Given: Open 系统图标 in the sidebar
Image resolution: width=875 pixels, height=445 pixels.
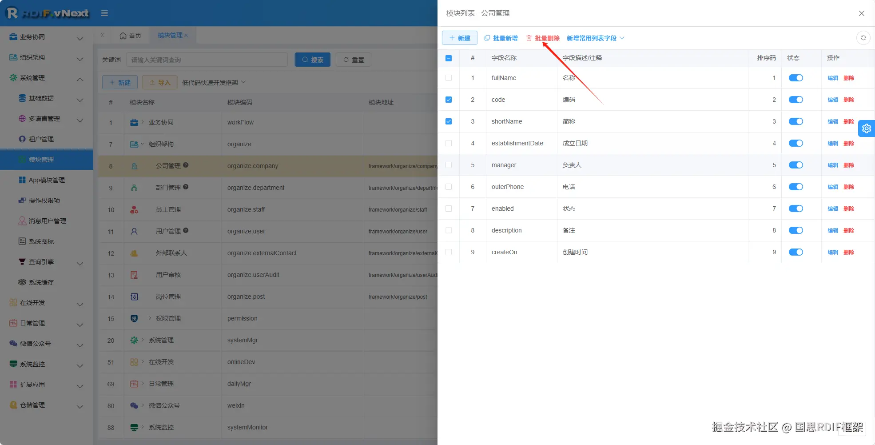Looking at the screenshot, I should pyautogui.click(x=47, y=241).
